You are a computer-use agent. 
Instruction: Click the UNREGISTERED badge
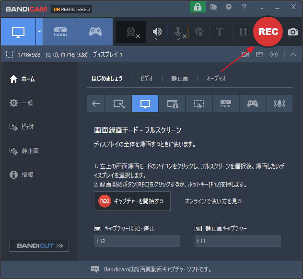pyautogui.click(x=71, y=9)
